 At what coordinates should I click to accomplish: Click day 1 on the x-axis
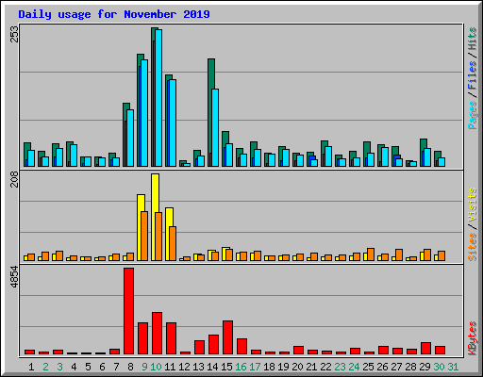coord(31,367)
